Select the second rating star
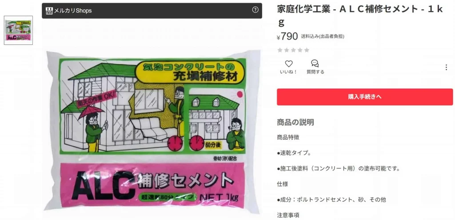Screen dimensions: 455x220 (287, 50)
